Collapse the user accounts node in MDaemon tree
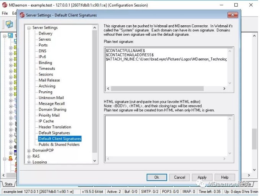This screenshot has height=196, width=260. tap(5, 159)
